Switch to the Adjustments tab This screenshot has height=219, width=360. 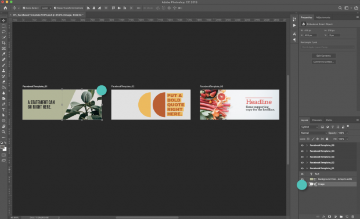click(x=323, y=17)
